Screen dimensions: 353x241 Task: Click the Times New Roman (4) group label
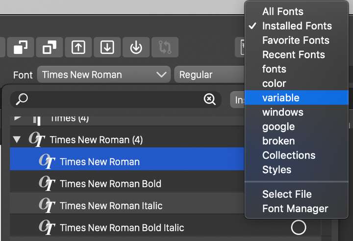pyautogui.click(x=97, y=140)
